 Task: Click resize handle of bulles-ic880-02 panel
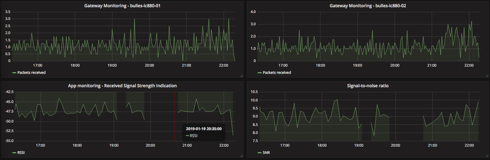(x=487, y=76)
